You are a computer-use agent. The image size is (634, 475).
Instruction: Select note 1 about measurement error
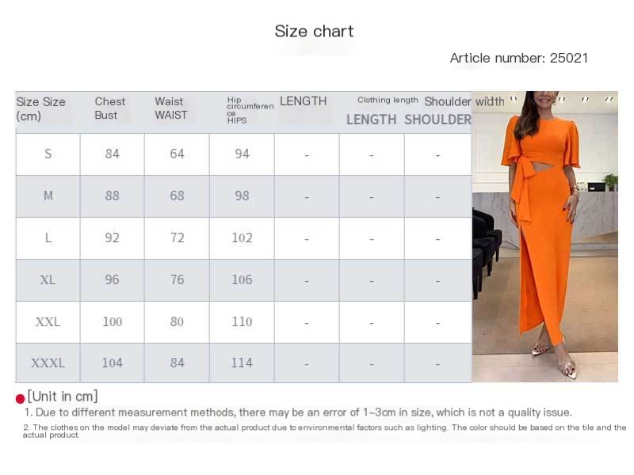(297, 412)
